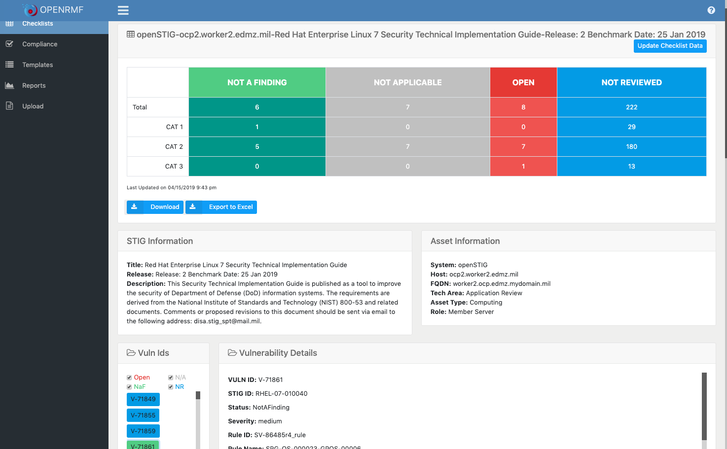Select vulnerability V-71849
Viewport: 727px width, 449px height.
coord(143,399)
